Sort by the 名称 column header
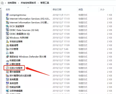116x94 pixels. (x=8, y=9)
